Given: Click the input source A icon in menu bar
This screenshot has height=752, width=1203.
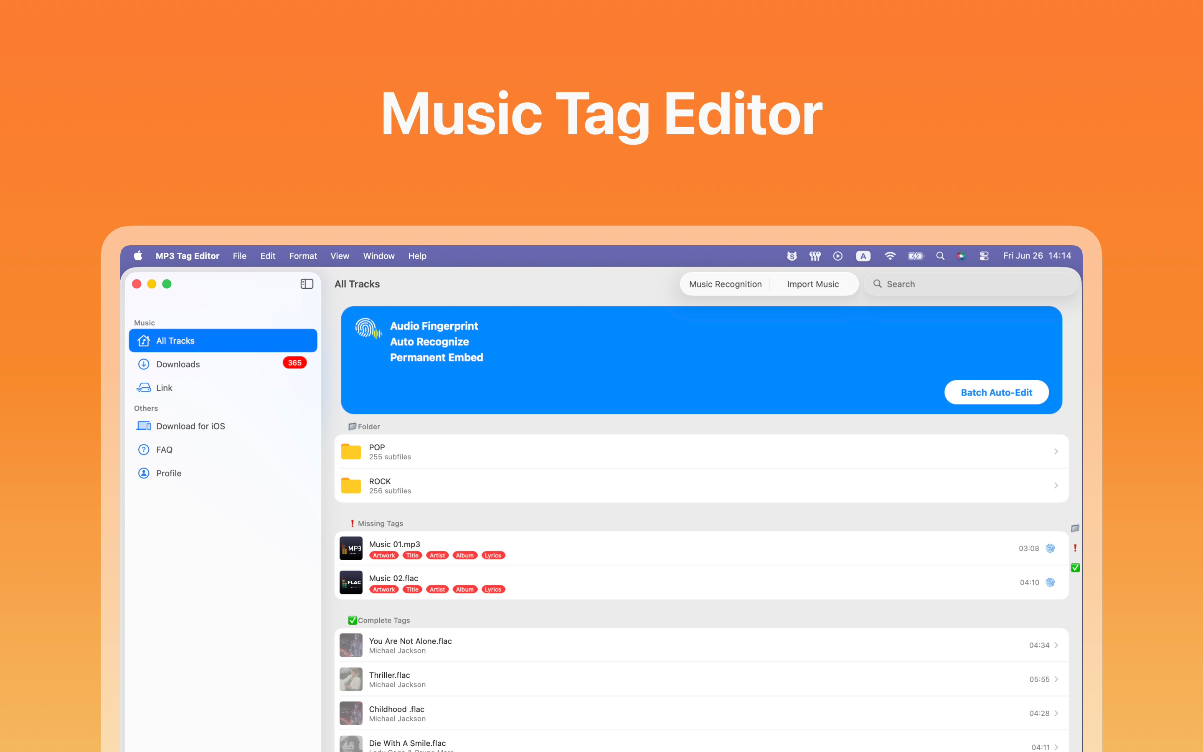Looking at the screenshot, I should [x=863, y=256].
